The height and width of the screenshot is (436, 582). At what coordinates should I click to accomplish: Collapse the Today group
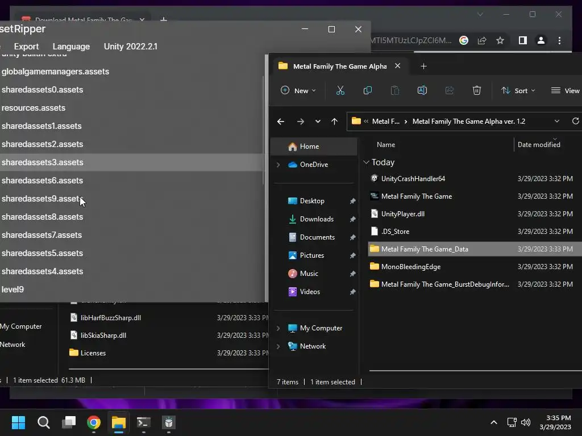pyautogui.click(x=366, y=162)
